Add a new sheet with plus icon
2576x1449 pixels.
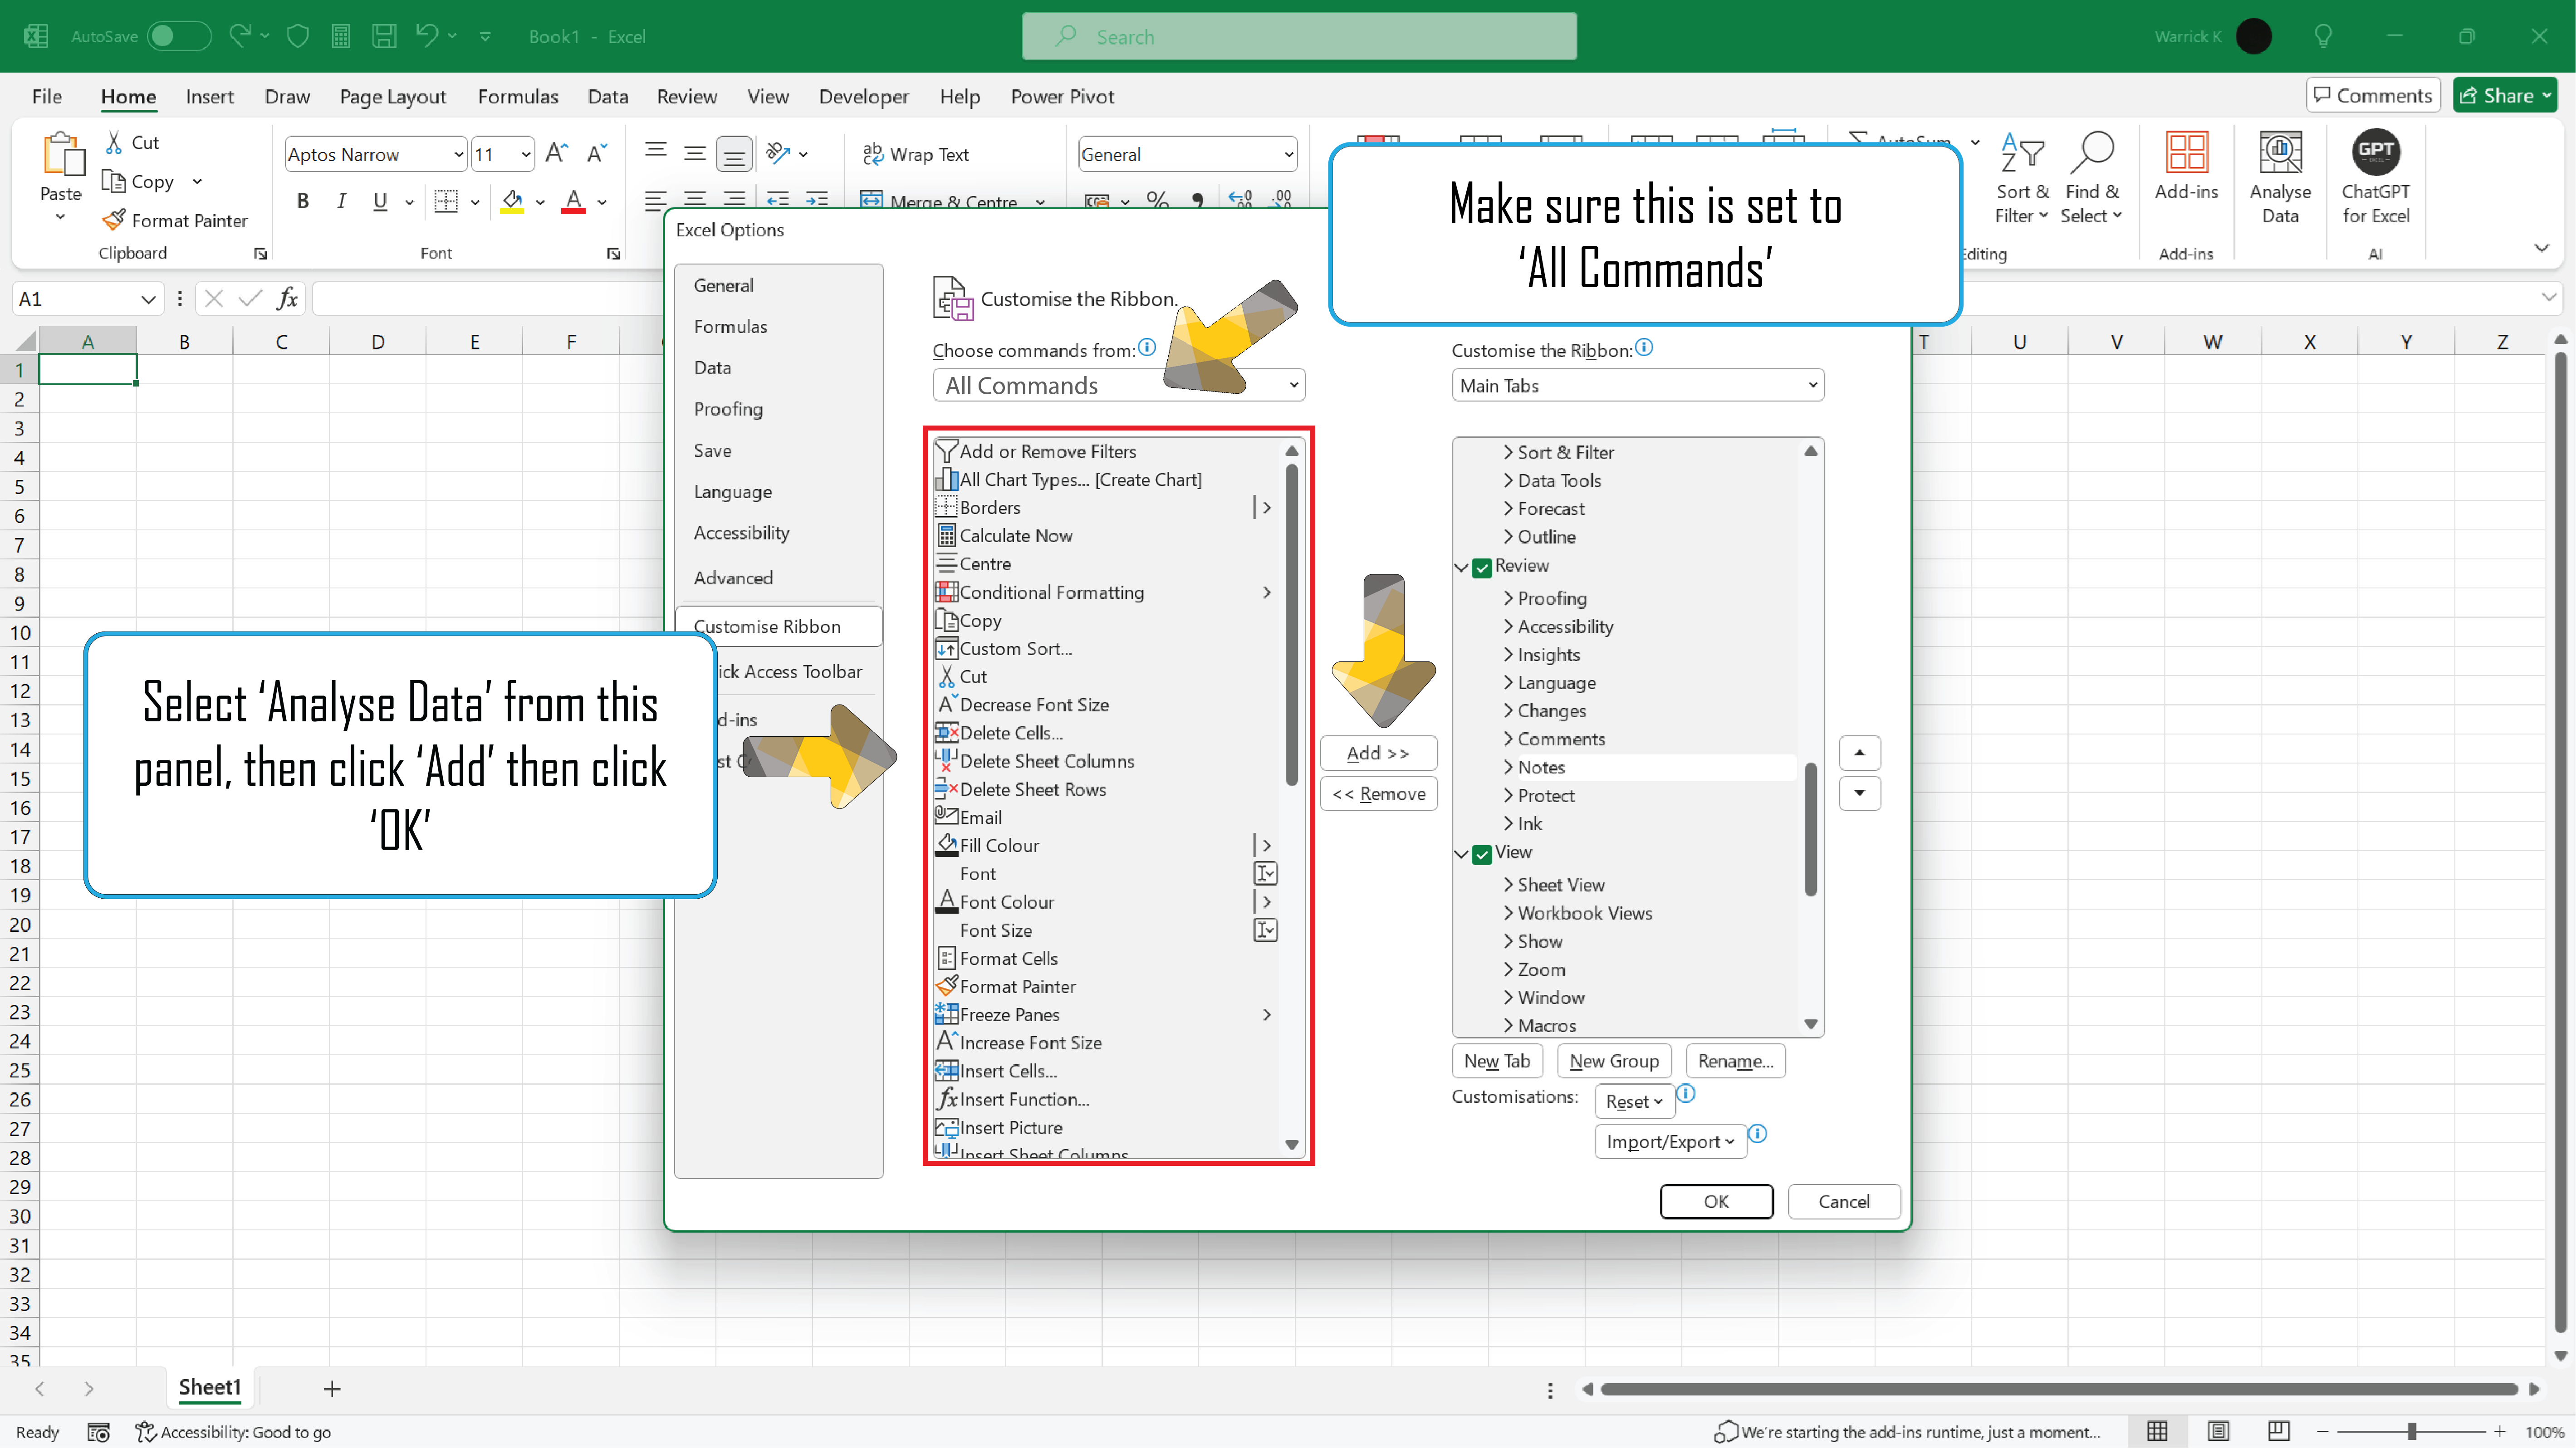332,1388
